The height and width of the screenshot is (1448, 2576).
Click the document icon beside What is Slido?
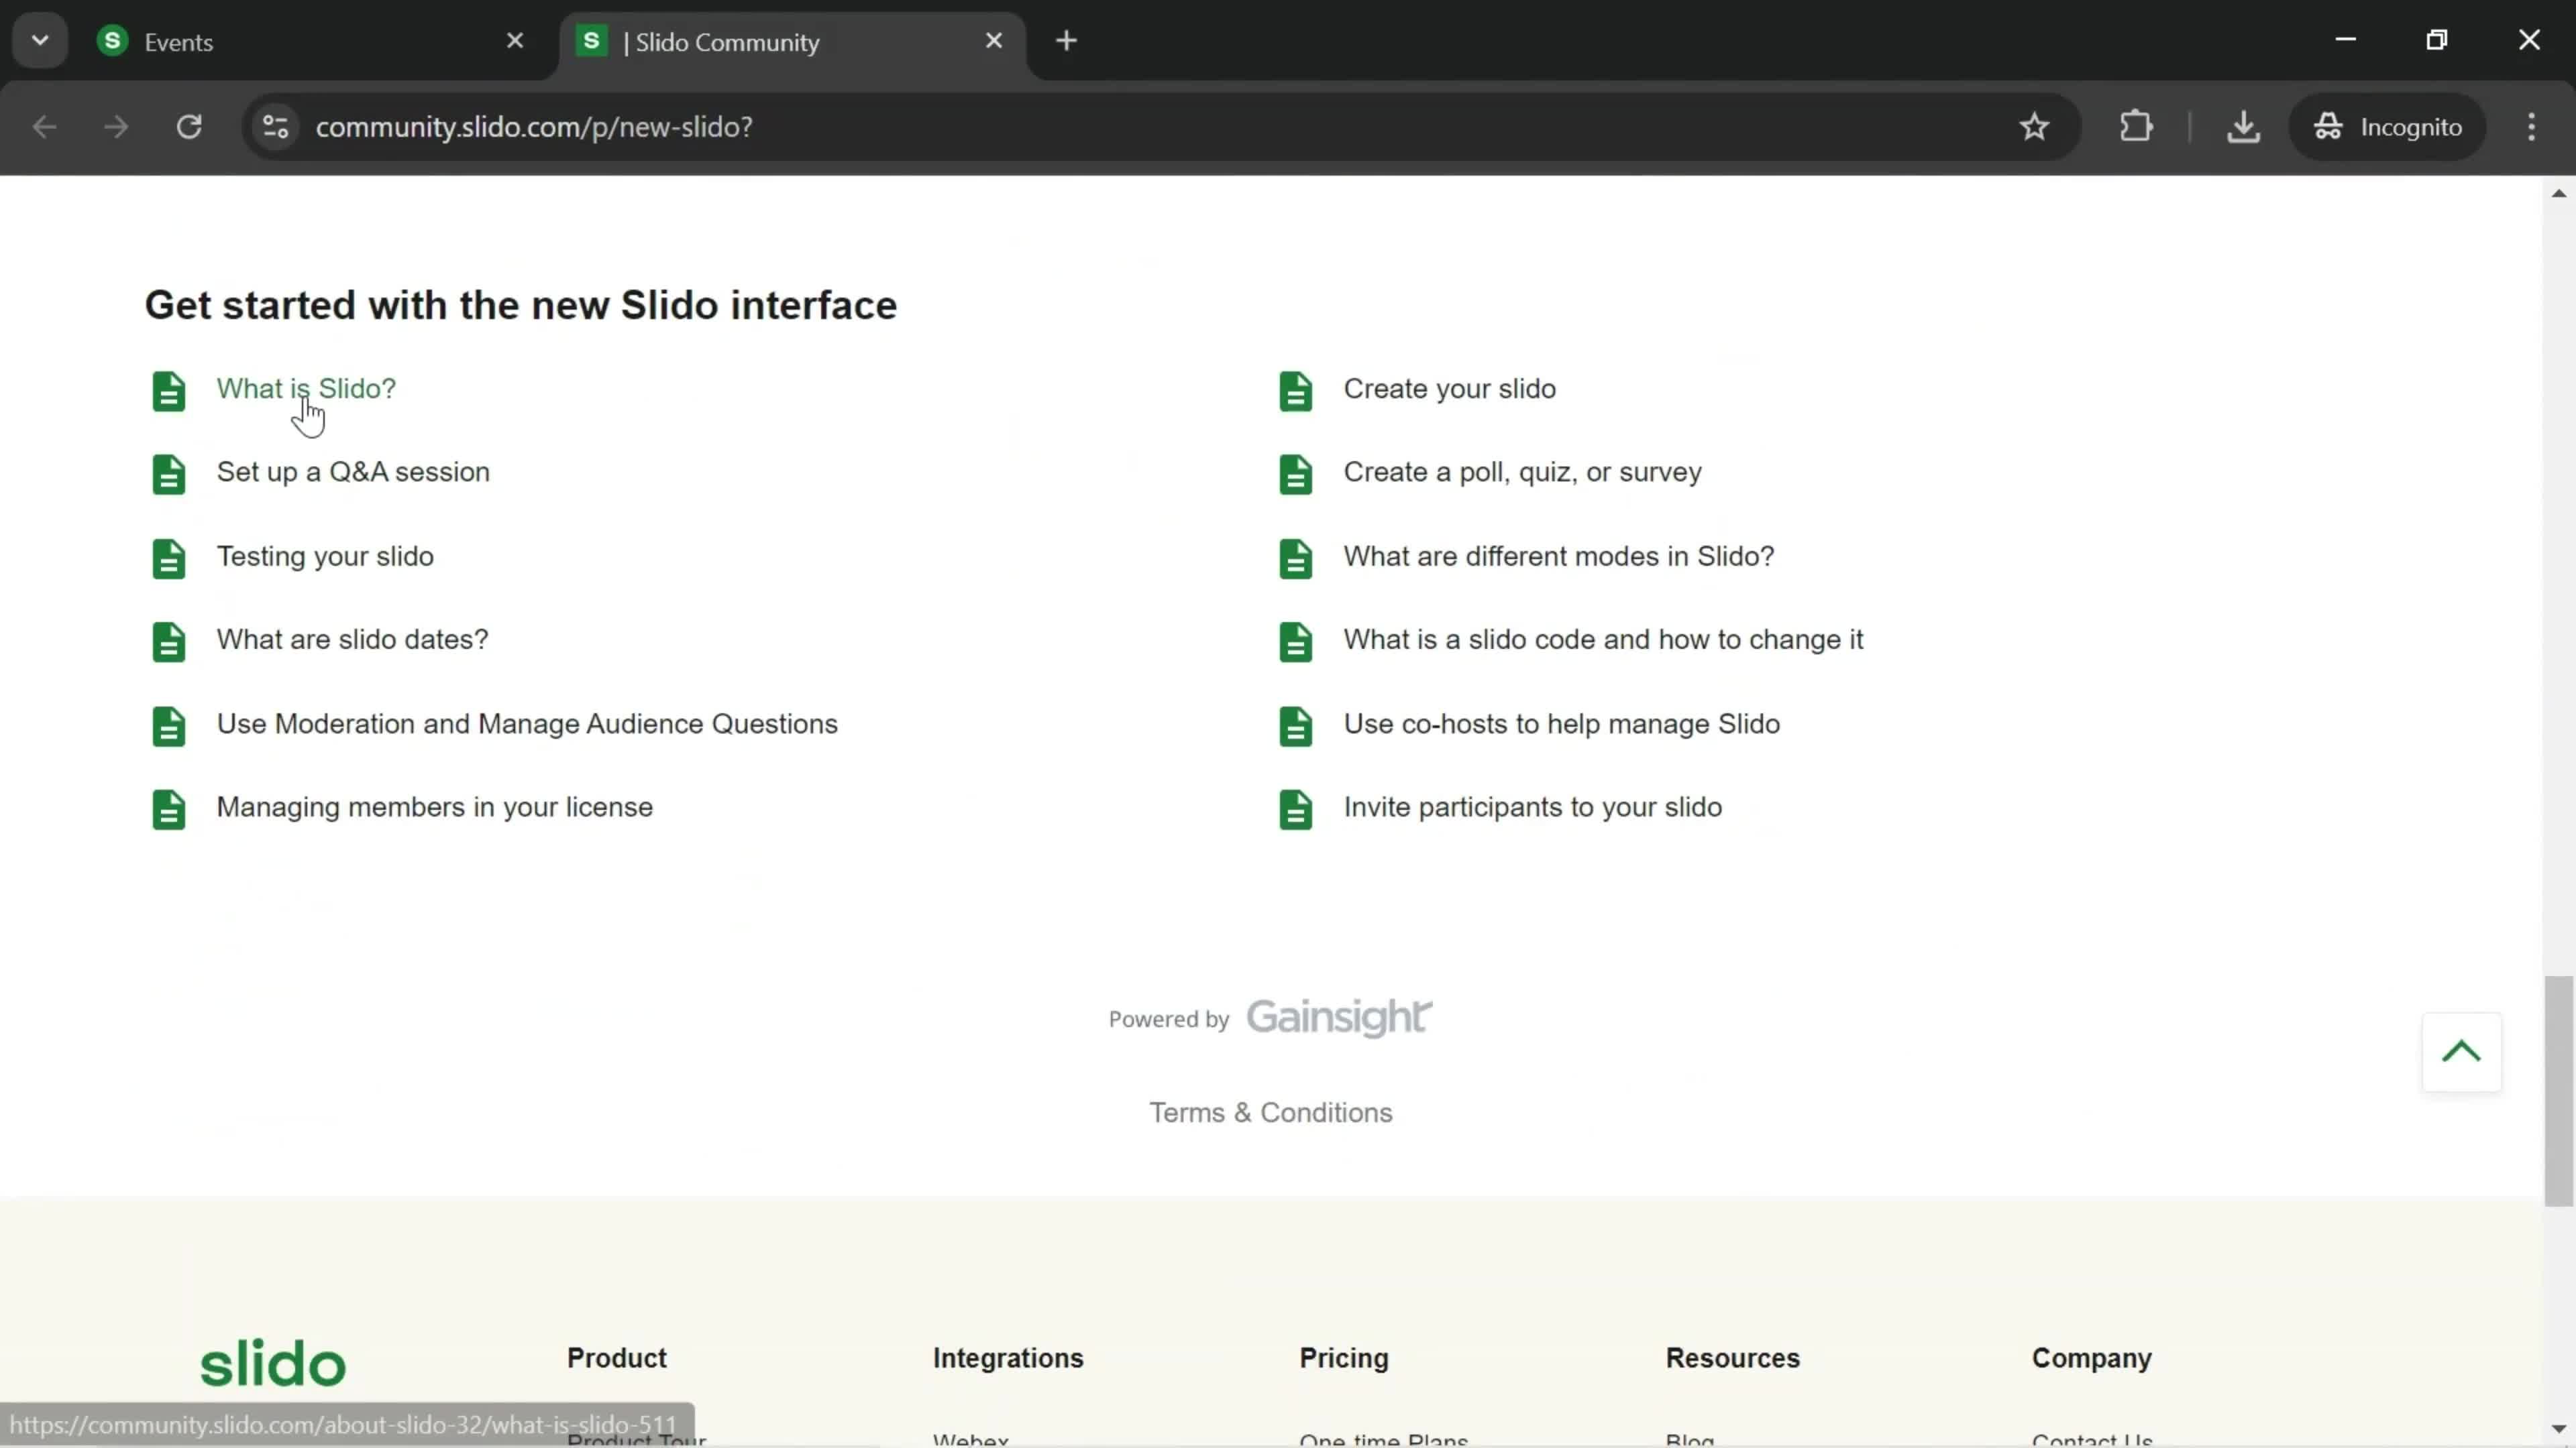click(169, 391)
